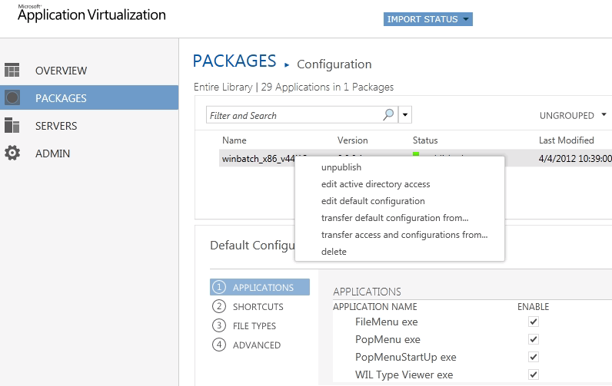The width and height of the screenshot is (612, 386).
Task: Click step 1 circle for Applications
Action: [219, 287]
